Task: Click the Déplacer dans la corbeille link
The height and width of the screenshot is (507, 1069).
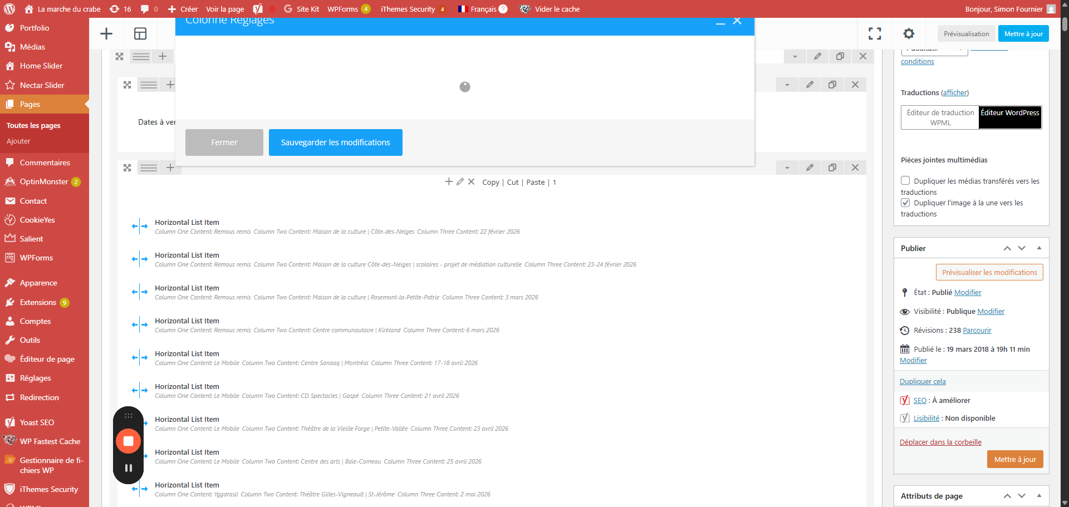Action: click(940, 442)
